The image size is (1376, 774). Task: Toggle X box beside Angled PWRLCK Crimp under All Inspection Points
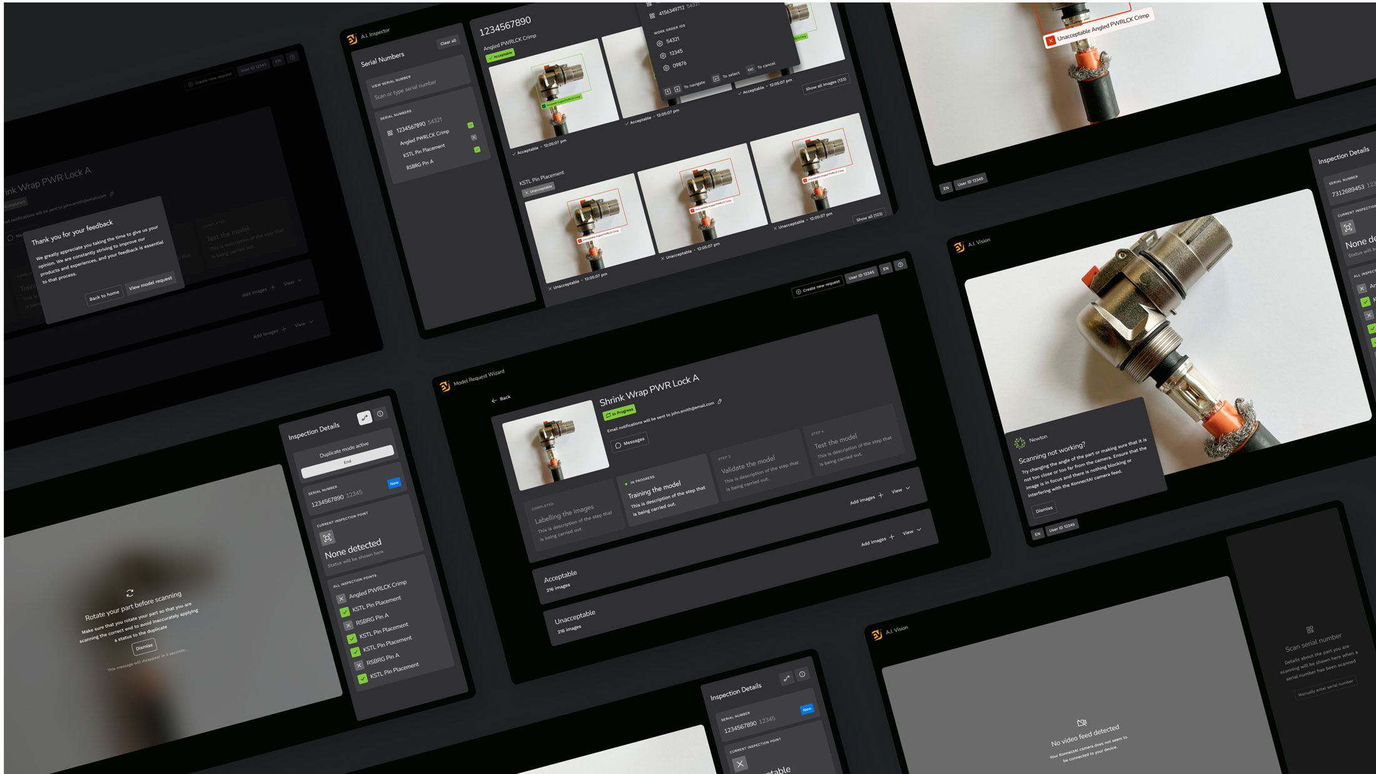[x=341, y=598]
